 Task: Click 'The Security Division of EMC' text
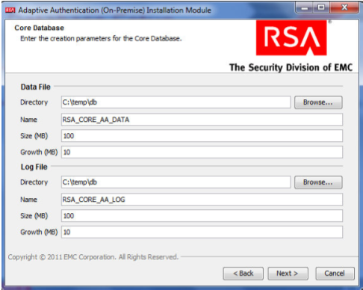pos(291,67)
